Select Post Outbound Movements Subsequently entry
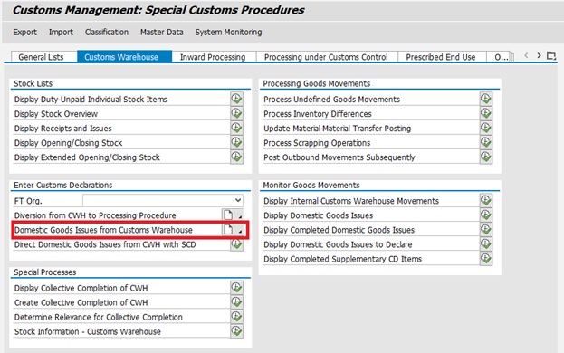Image resolution: width=564 pixels, height=353 pixels. (339, 157)
